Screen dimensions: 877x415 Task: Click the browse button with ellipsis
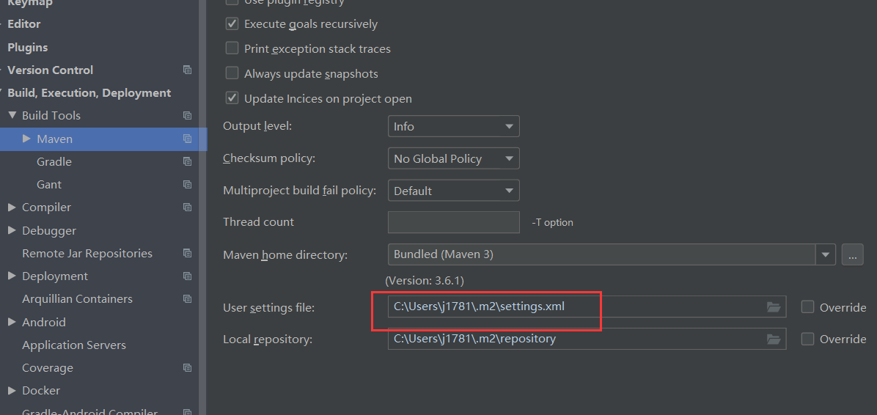[852, 254]
